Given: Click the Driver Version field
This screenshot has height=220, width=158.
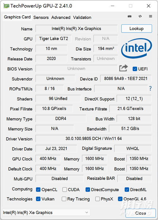Looking at the screenshot, I should [x=94, y=139].
